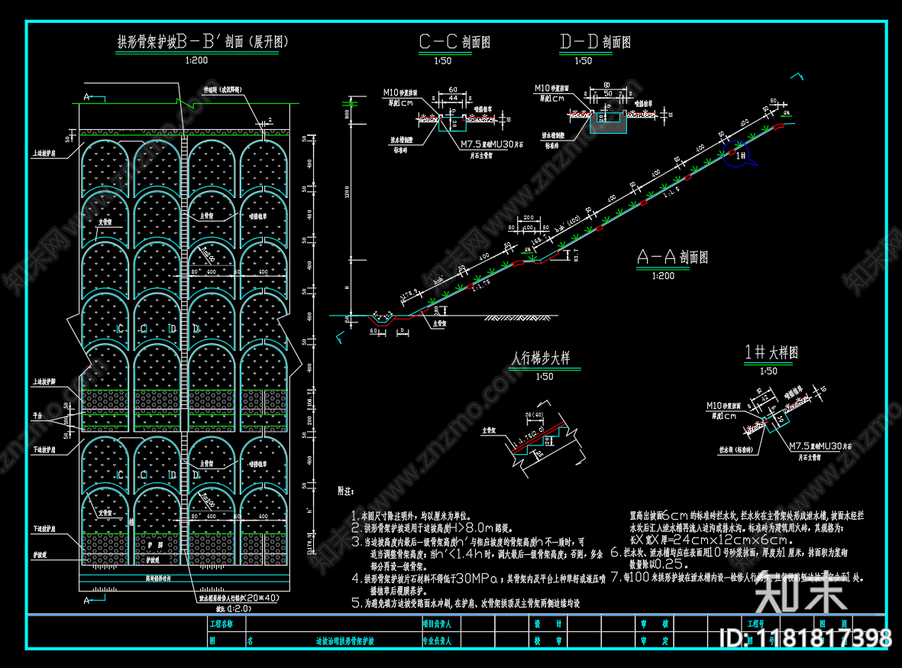This screenshot has width=902, height=668.
Task: Click the 附注 notes heading
Action: 346,489
